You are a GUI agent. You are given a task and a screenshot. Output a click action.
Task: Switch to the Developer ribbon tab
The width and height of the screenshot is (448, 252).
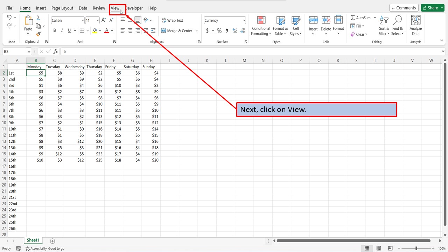pyautogui.click(x=134, y=8)
